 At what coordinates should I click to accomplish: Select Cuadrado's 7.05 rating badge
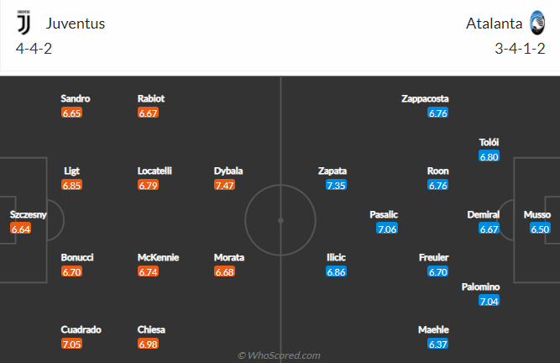(x=72, y=344)
